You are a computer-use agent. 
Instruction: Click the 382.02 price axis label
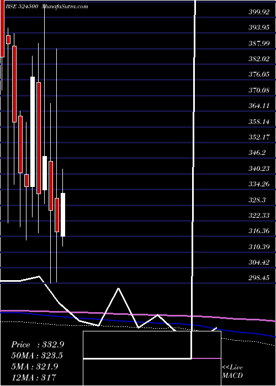259,59
